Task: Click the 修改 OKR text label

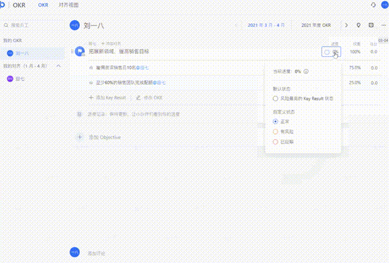Action: (x=153, y=98)
